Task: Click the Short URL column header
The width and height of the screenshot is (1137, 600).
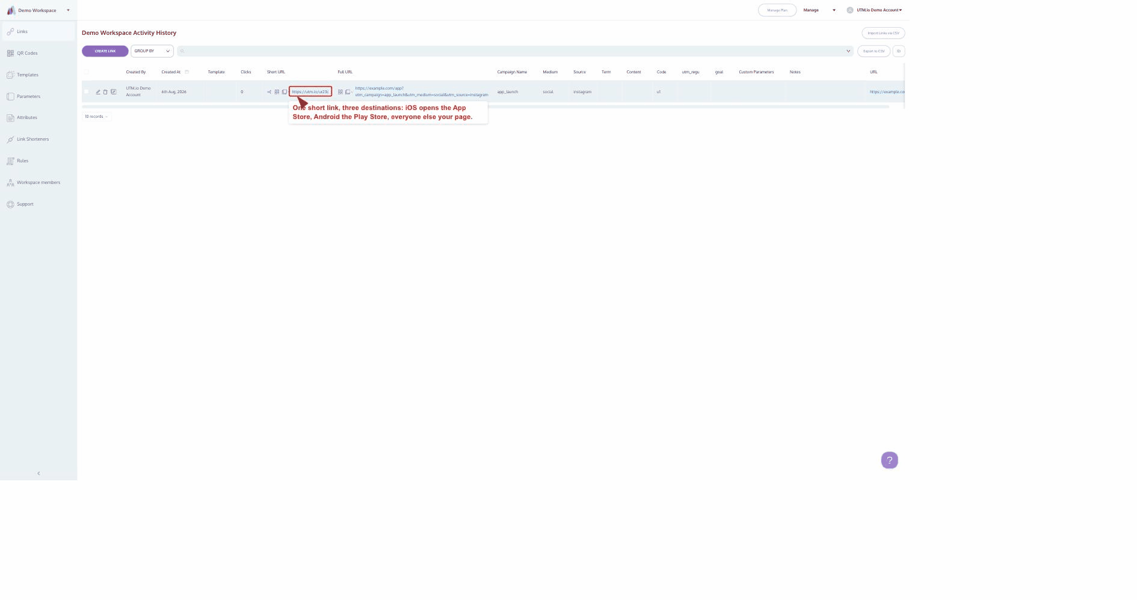Action: click(x=276, y=72)
